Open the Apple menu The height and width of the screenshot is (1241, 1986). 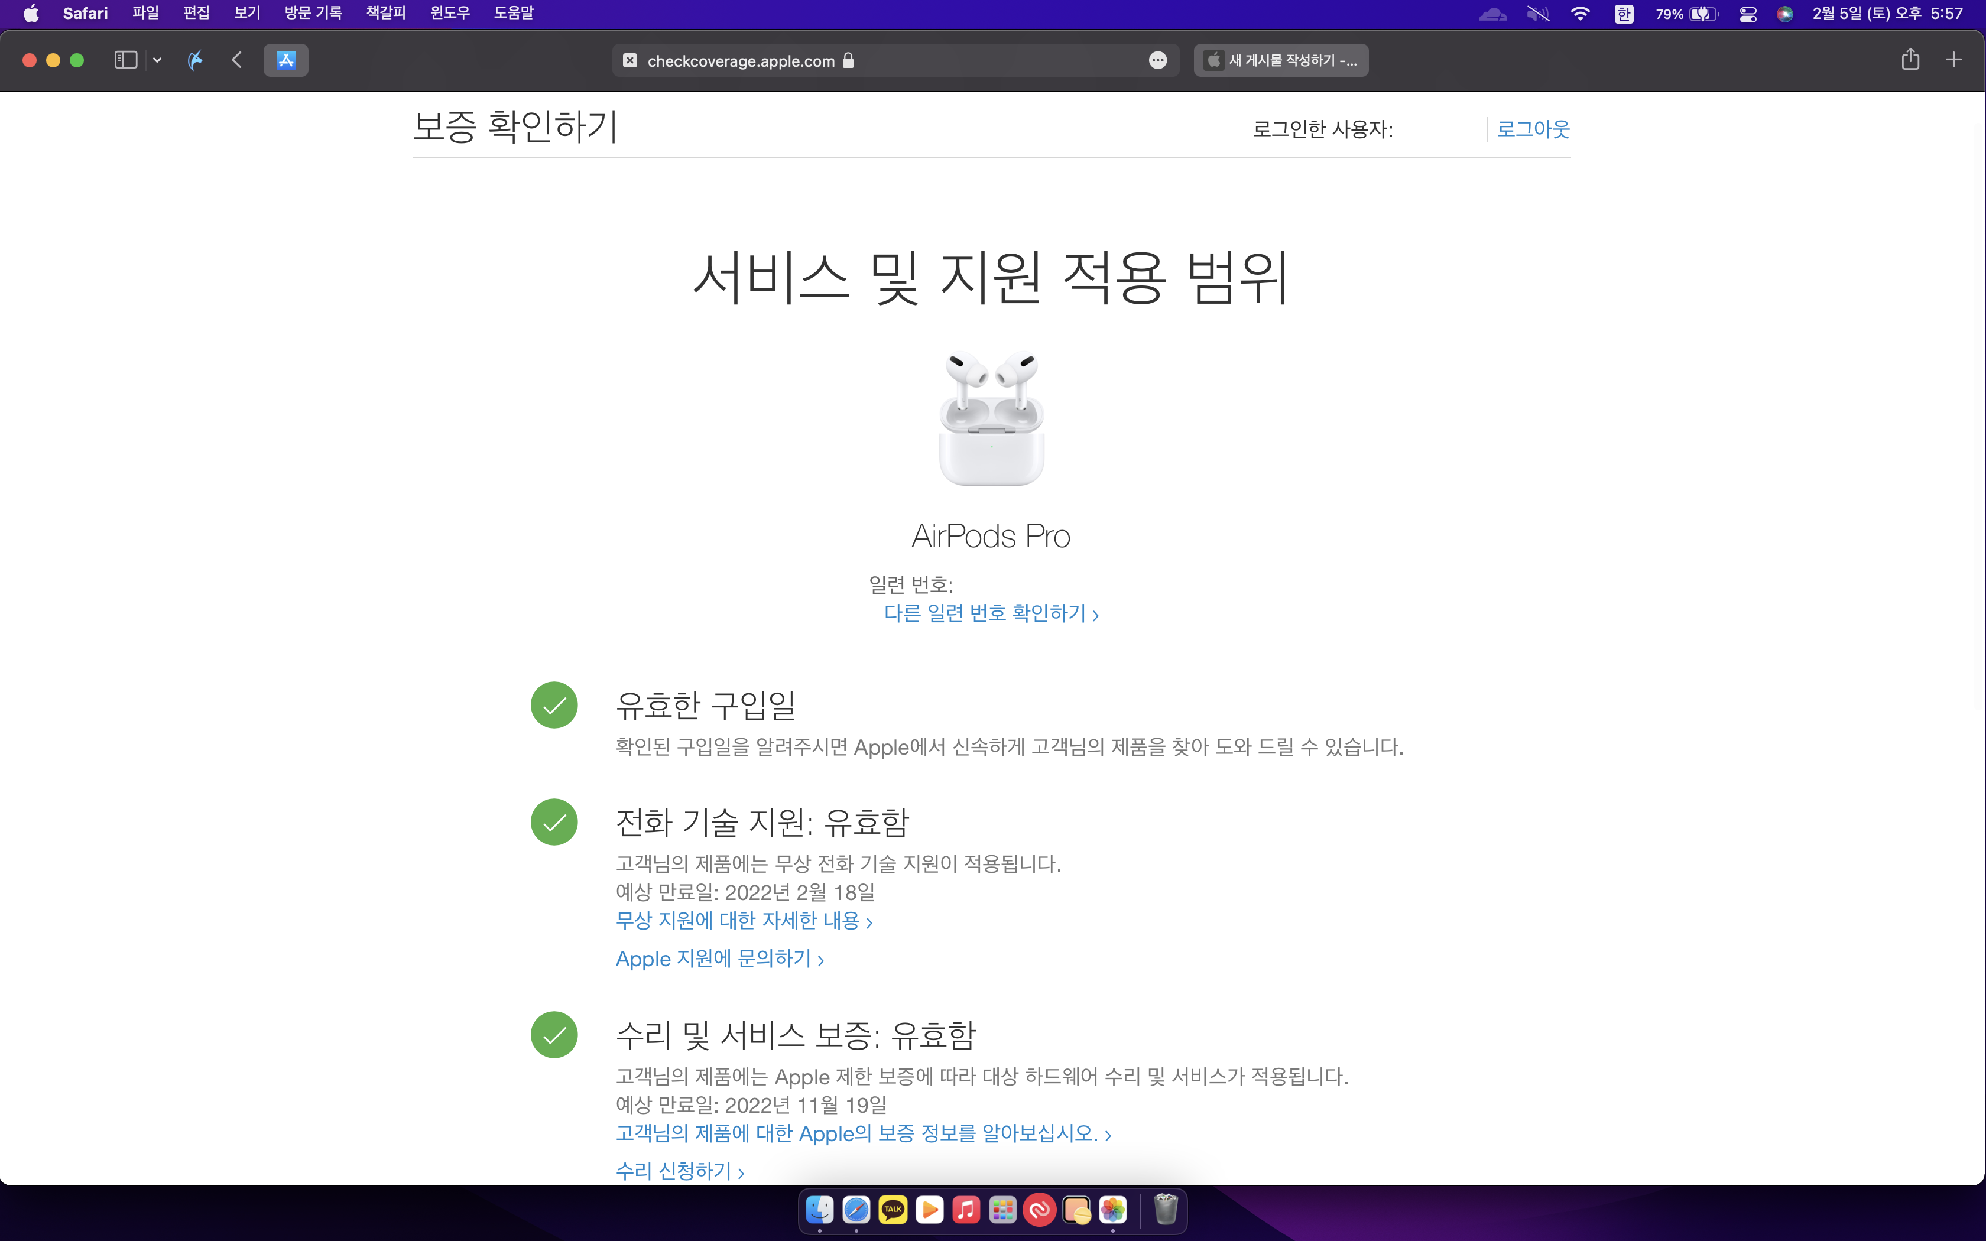point(31,13)
